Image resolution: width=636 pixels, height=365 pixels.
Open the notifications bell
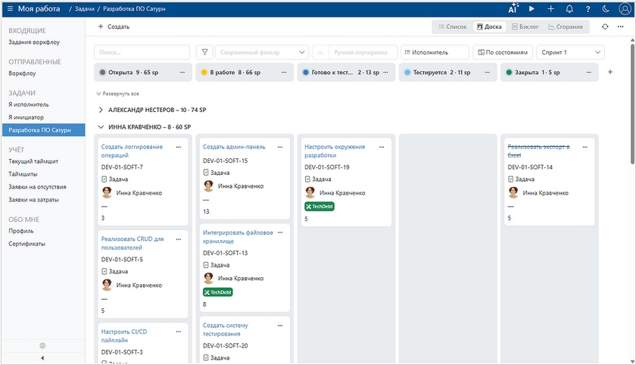click(x=569, y=8)
